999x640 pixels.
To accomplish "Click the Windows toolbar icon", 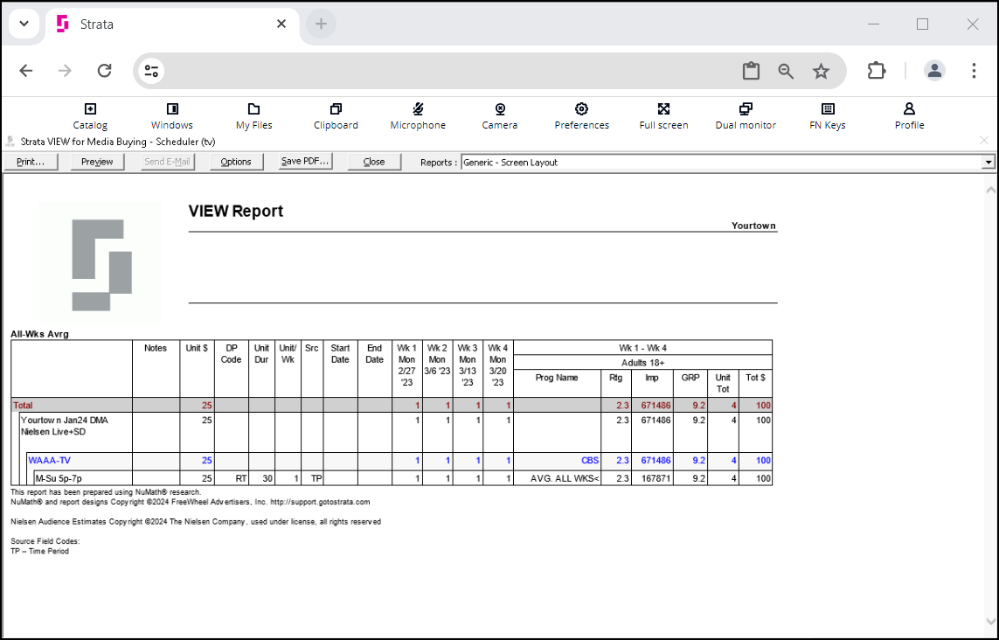I will coord(172,109).
